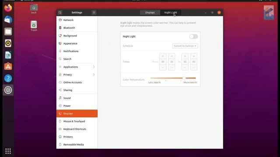Open Ubuntu Software from the dock
The image size is (280, 157).
pos(8,67)
